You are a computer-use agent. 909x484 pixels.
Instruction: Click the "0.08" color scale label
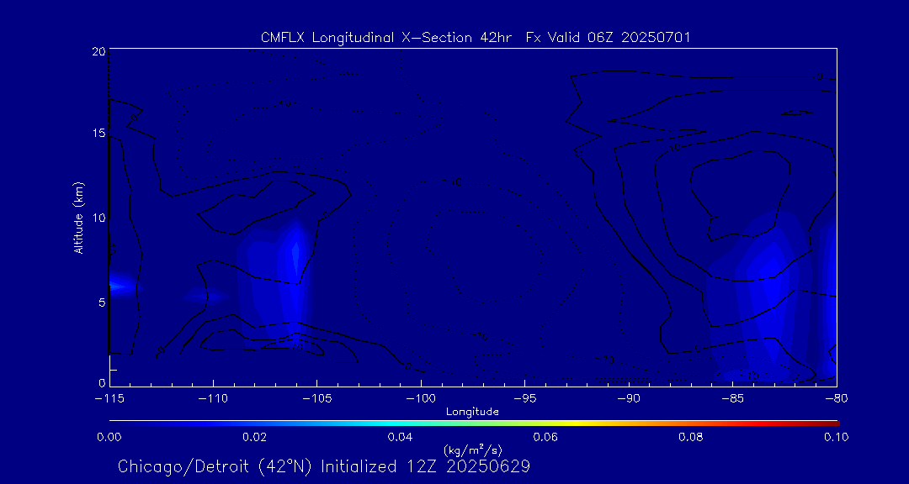[691, 437]
